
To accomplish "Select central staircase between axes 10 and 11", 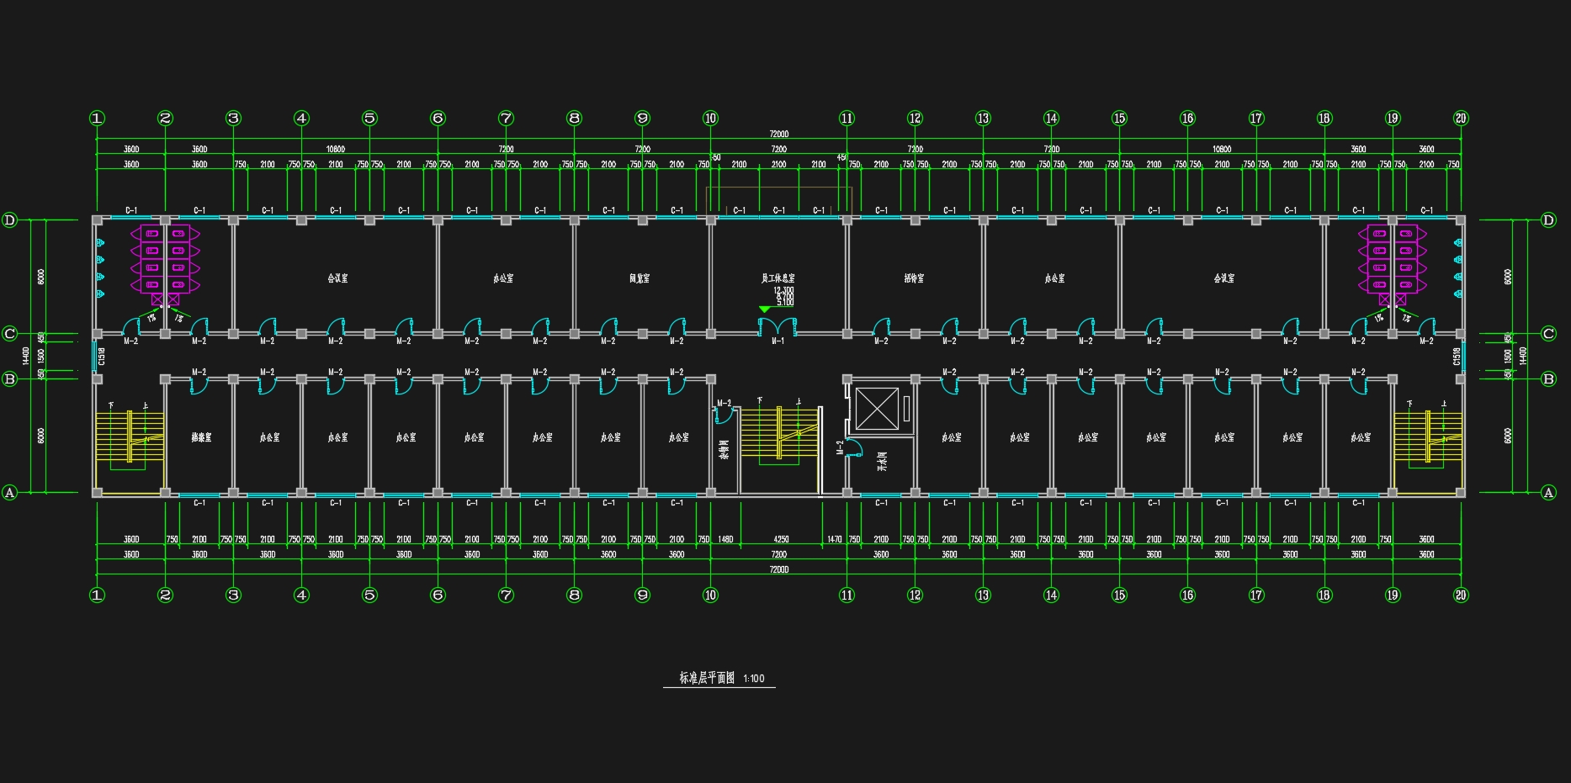I will tap(779, 433).
